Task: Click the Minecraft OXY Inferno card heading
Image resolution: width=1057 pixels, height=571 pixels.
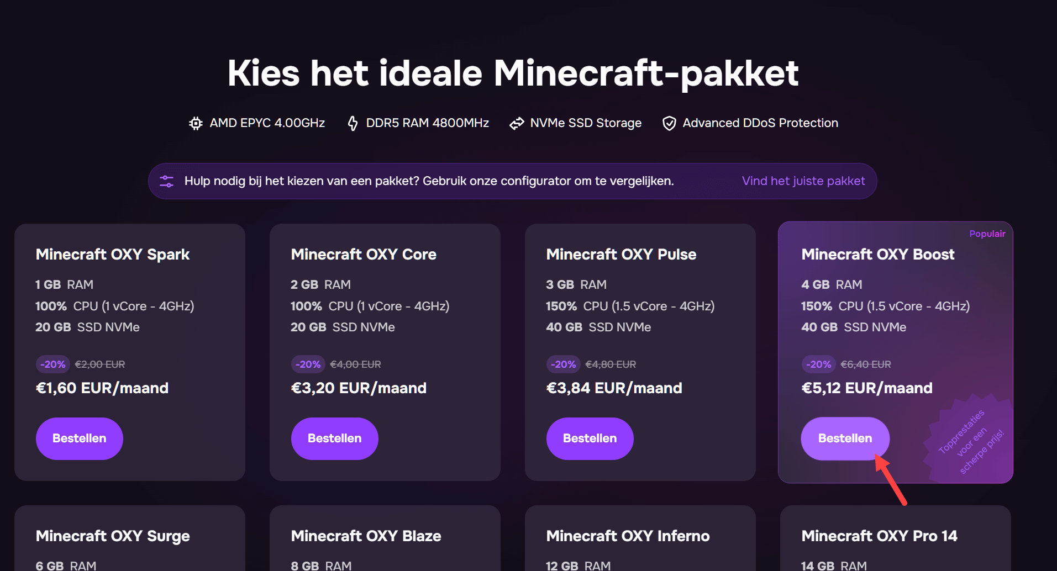Action: click(x=627, y=535)
